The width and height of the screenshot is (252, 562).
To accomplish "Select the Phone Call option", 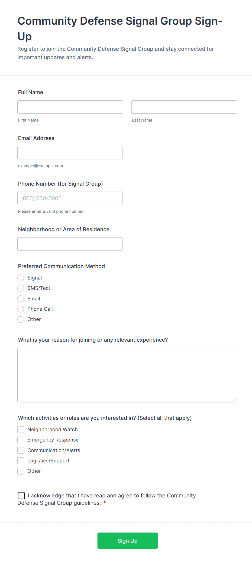I will (21, 309).
